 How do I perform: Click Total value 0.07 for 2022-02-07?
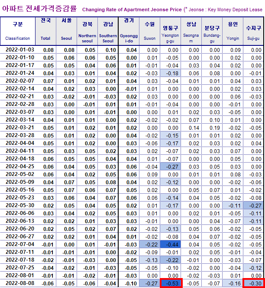[45, 81]
